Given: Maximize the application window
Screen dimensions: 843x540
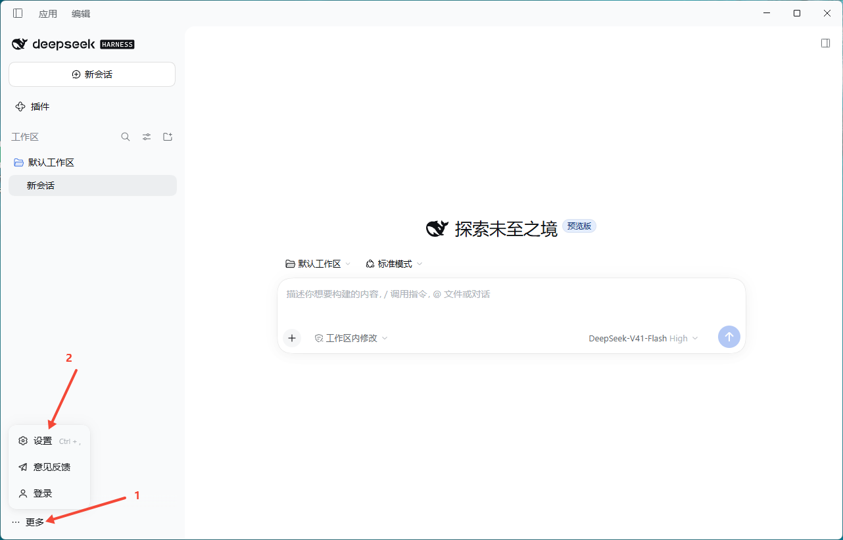Looking at the screenshot, I should point(797,13).
